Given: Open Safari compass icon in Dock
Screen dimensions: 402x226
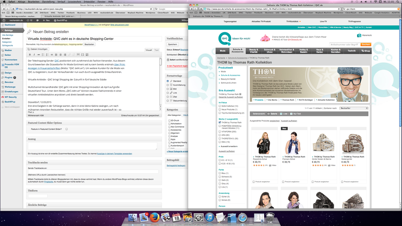Looking at the screenshot, I should pos(243,217).
